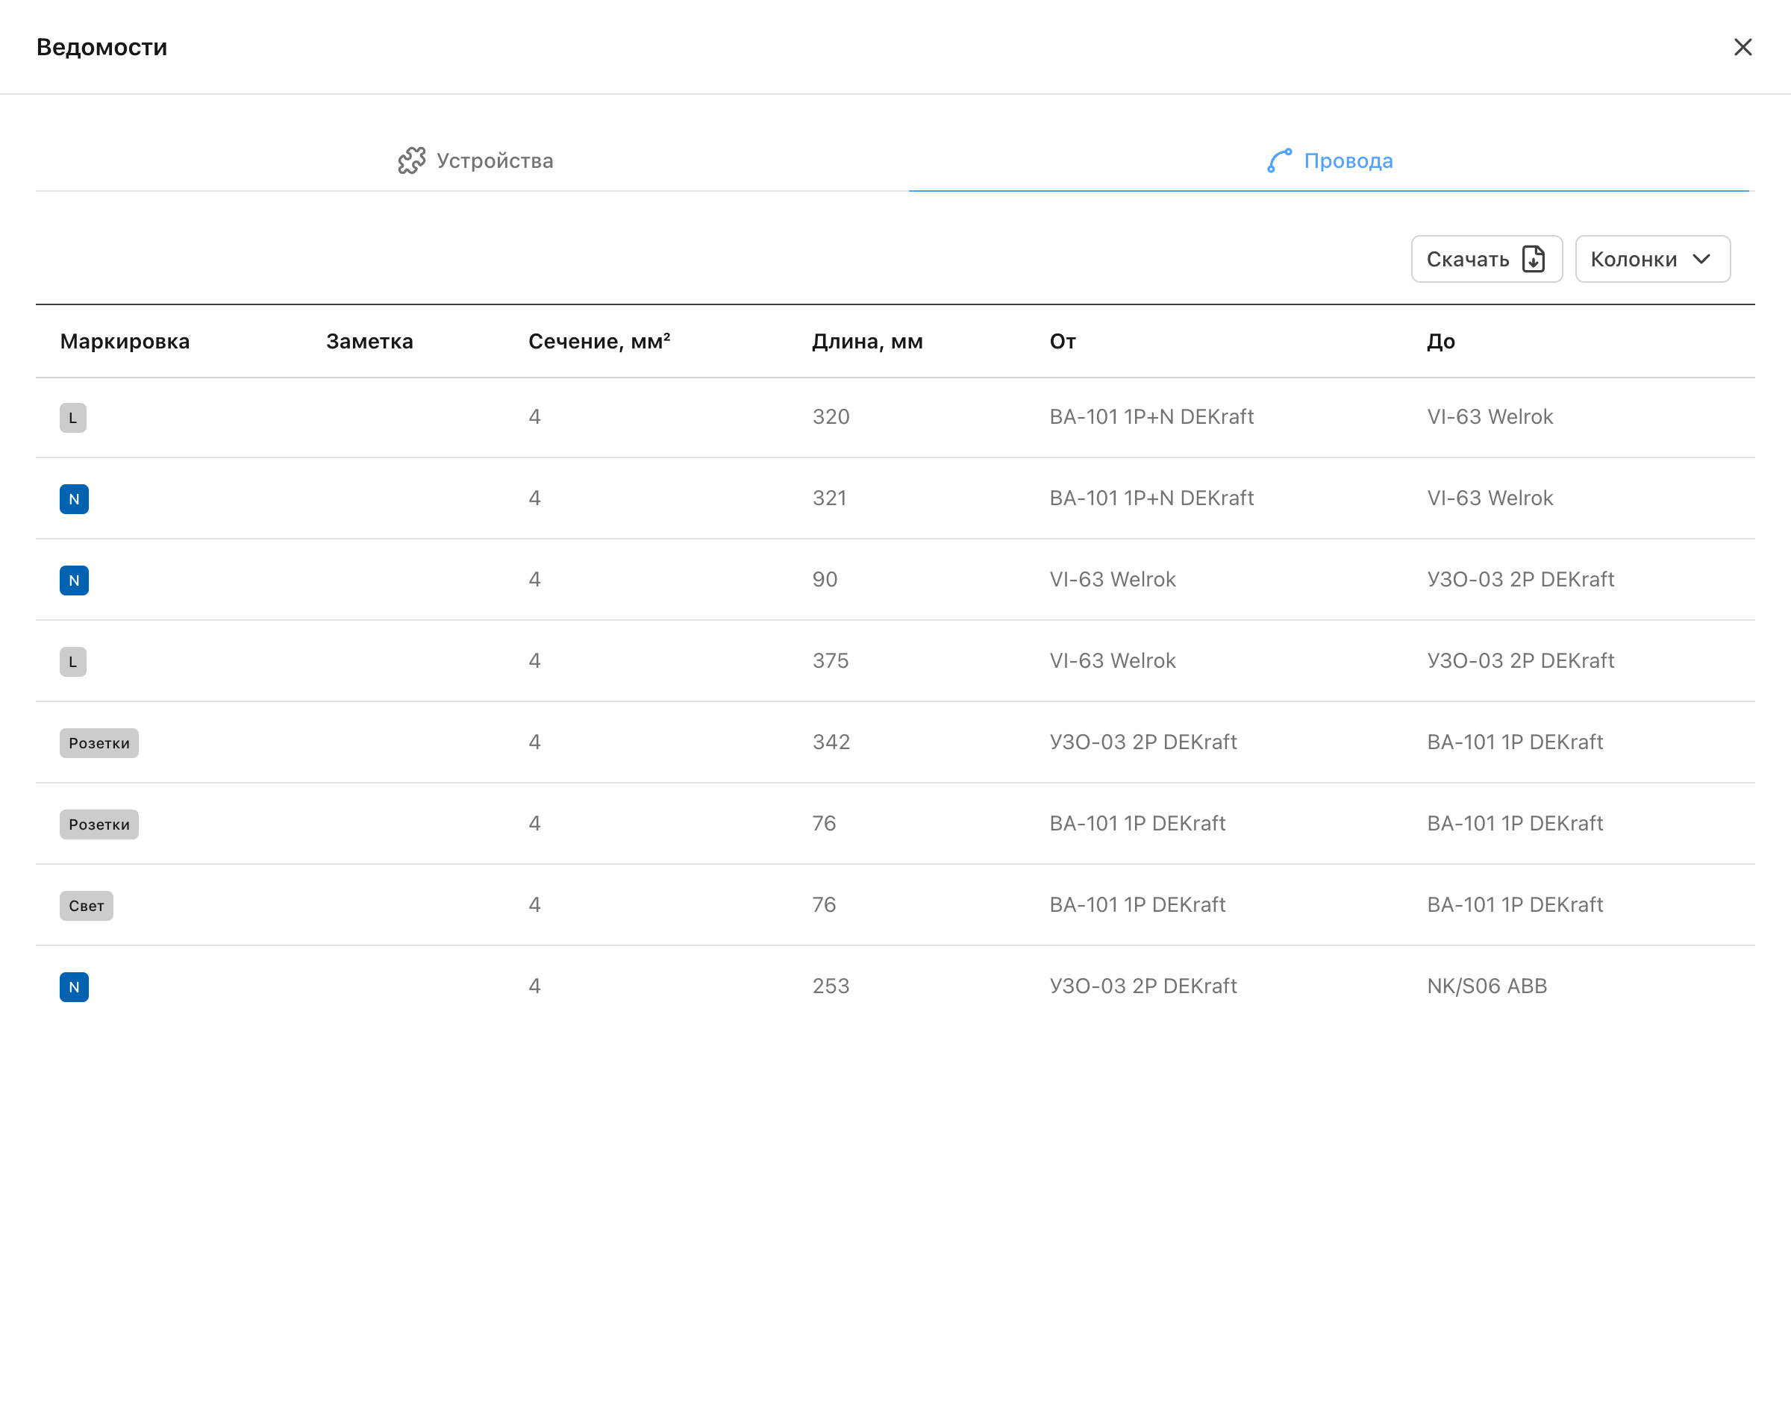Click the Свет marking badge
Image resolution: width=1791 pixels, height=1405 pixels.
pos(87,906)
